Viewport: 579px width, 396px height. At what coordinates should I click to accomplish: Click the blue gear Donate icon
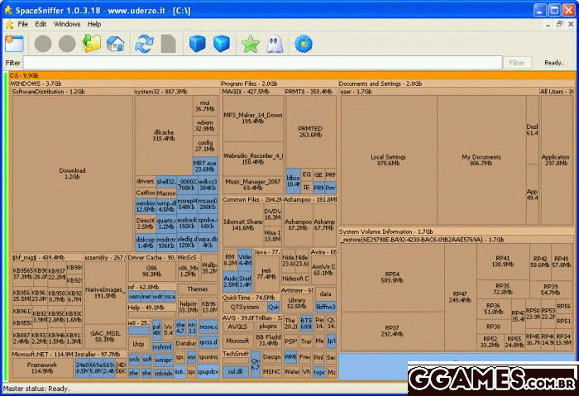point(304,43)
